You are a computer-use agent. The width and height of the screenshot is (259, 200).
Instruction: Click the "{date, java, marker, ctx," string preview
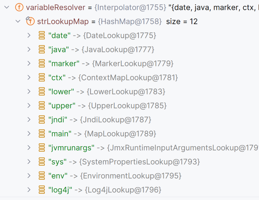pyautogui.click(x=214, y=7)
